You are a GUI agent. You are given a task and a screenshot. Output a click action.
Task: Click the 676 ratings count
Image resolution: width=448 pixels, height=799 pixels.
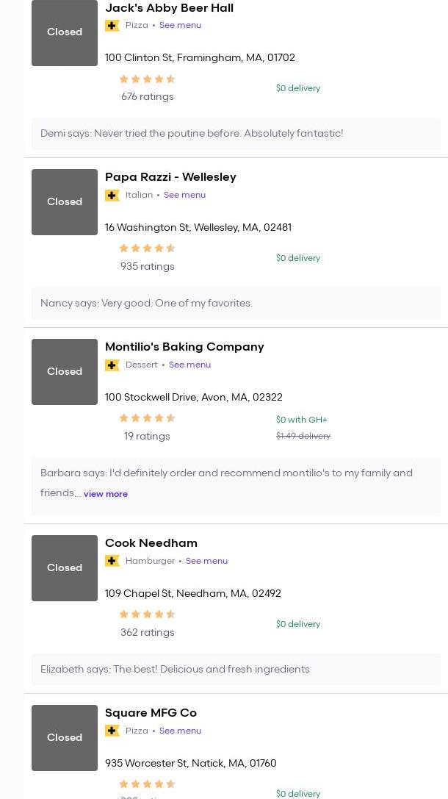148,97
